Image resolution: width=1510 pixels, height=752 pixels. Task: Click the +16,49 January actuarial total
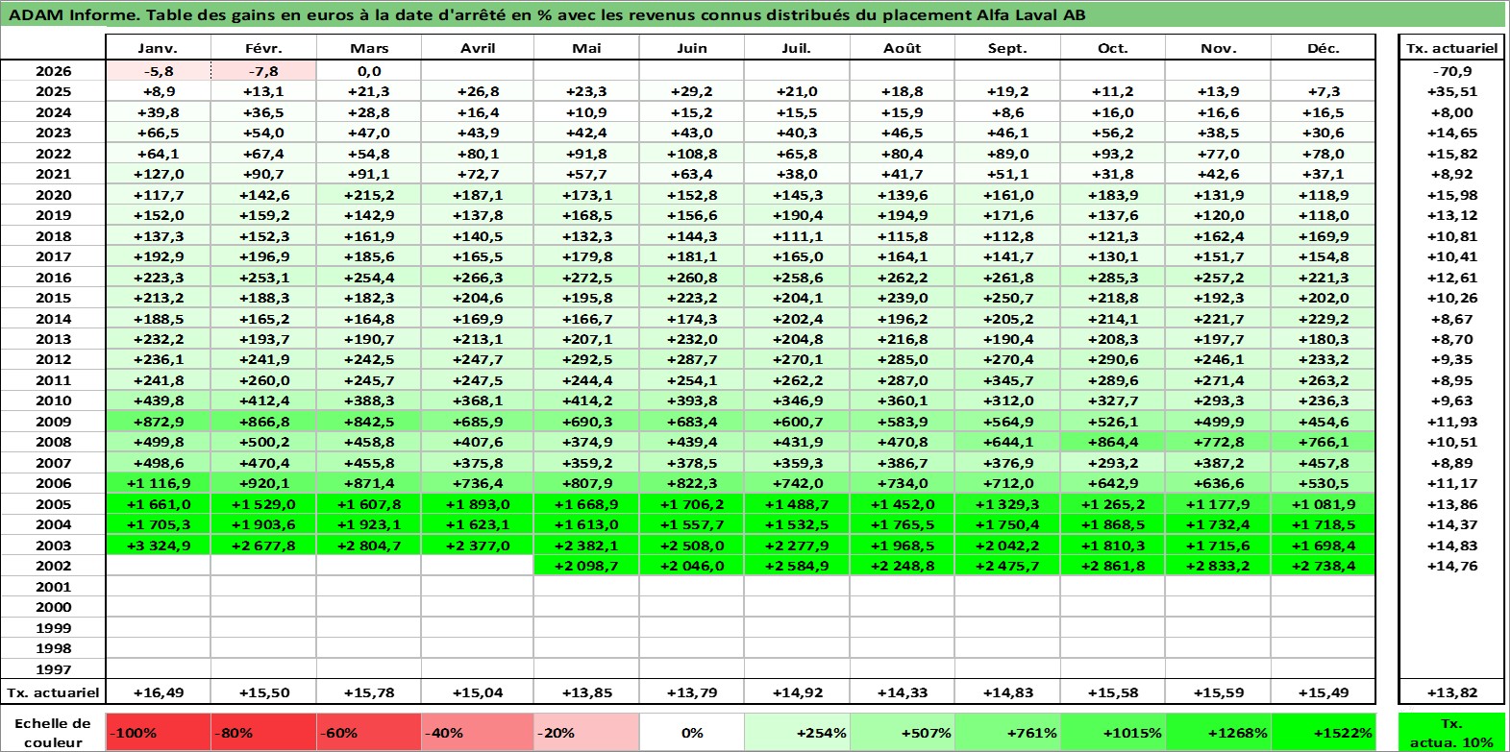[158, 692]
